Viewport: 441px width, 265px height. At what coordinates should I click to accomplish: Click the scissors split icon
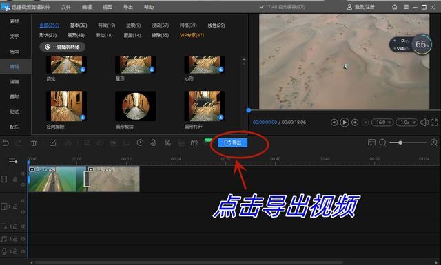pos(68,142)
